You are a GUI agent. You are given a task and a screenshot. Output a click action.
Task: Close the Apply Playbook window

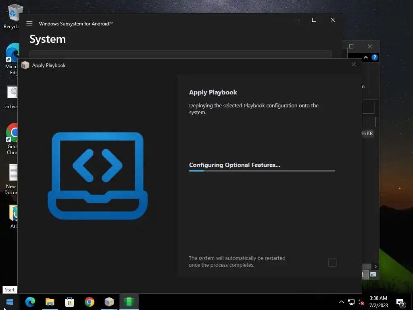(353, 65)
